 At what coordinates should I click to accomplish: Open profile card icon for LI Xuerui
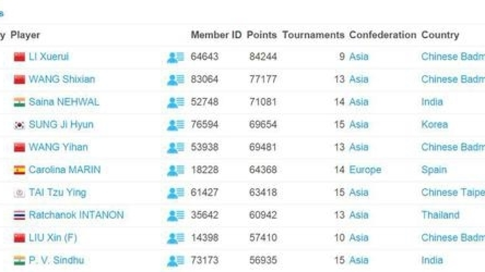[175, 57]
